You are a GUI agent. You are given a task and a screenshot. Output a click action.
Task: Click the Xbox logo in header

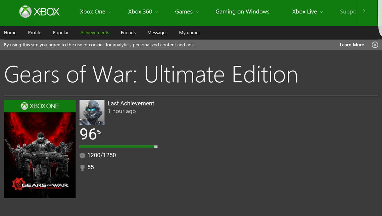(x=39, y=12)
